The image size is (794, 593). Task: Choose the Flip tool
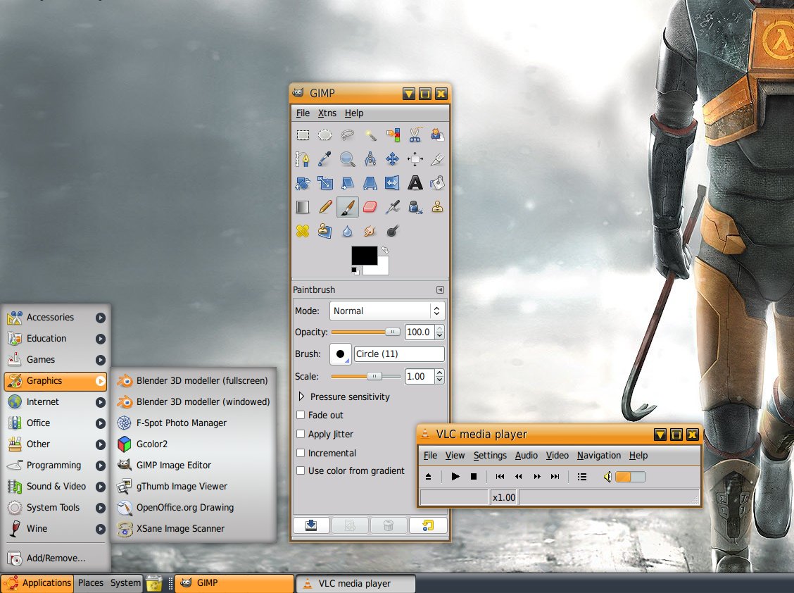[x=393, y=183]
